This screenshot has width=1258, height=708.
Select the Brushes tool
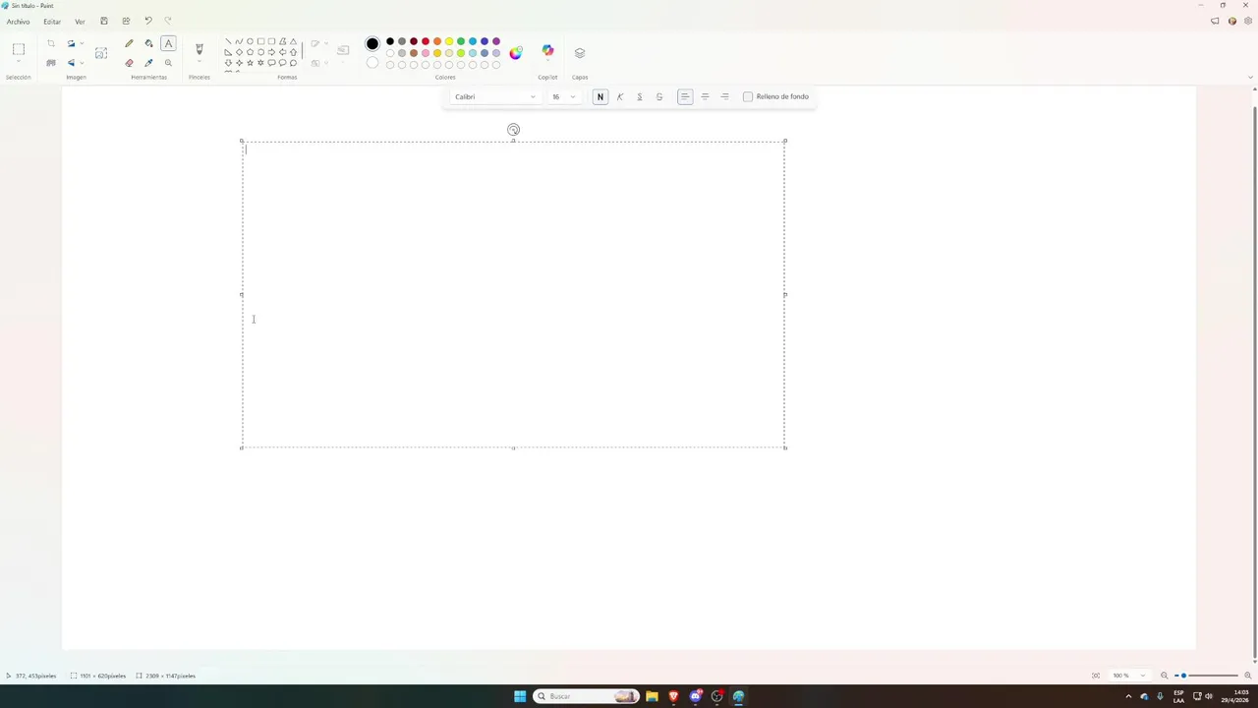click(200, 48)
